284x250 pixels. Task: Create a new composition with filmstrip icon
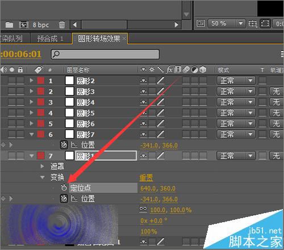pos(24,25)
